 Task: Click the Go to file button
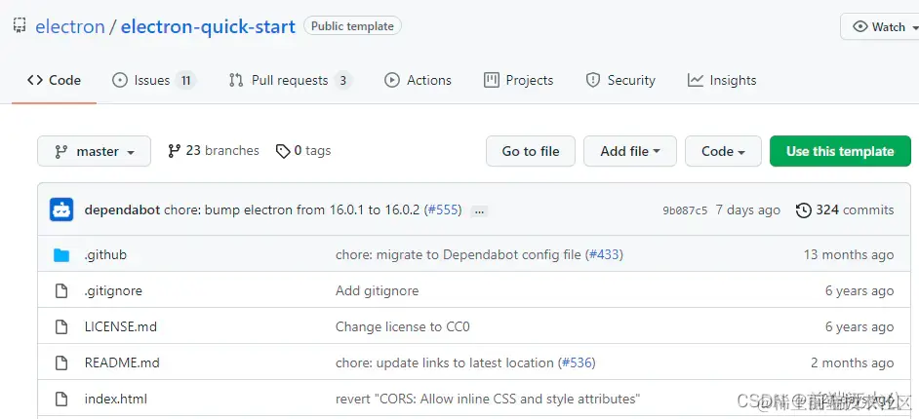point(531,151)
